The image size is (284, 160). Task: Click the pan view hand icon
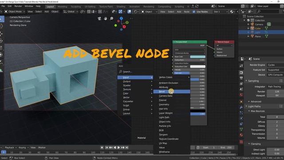tap(106, 19)
